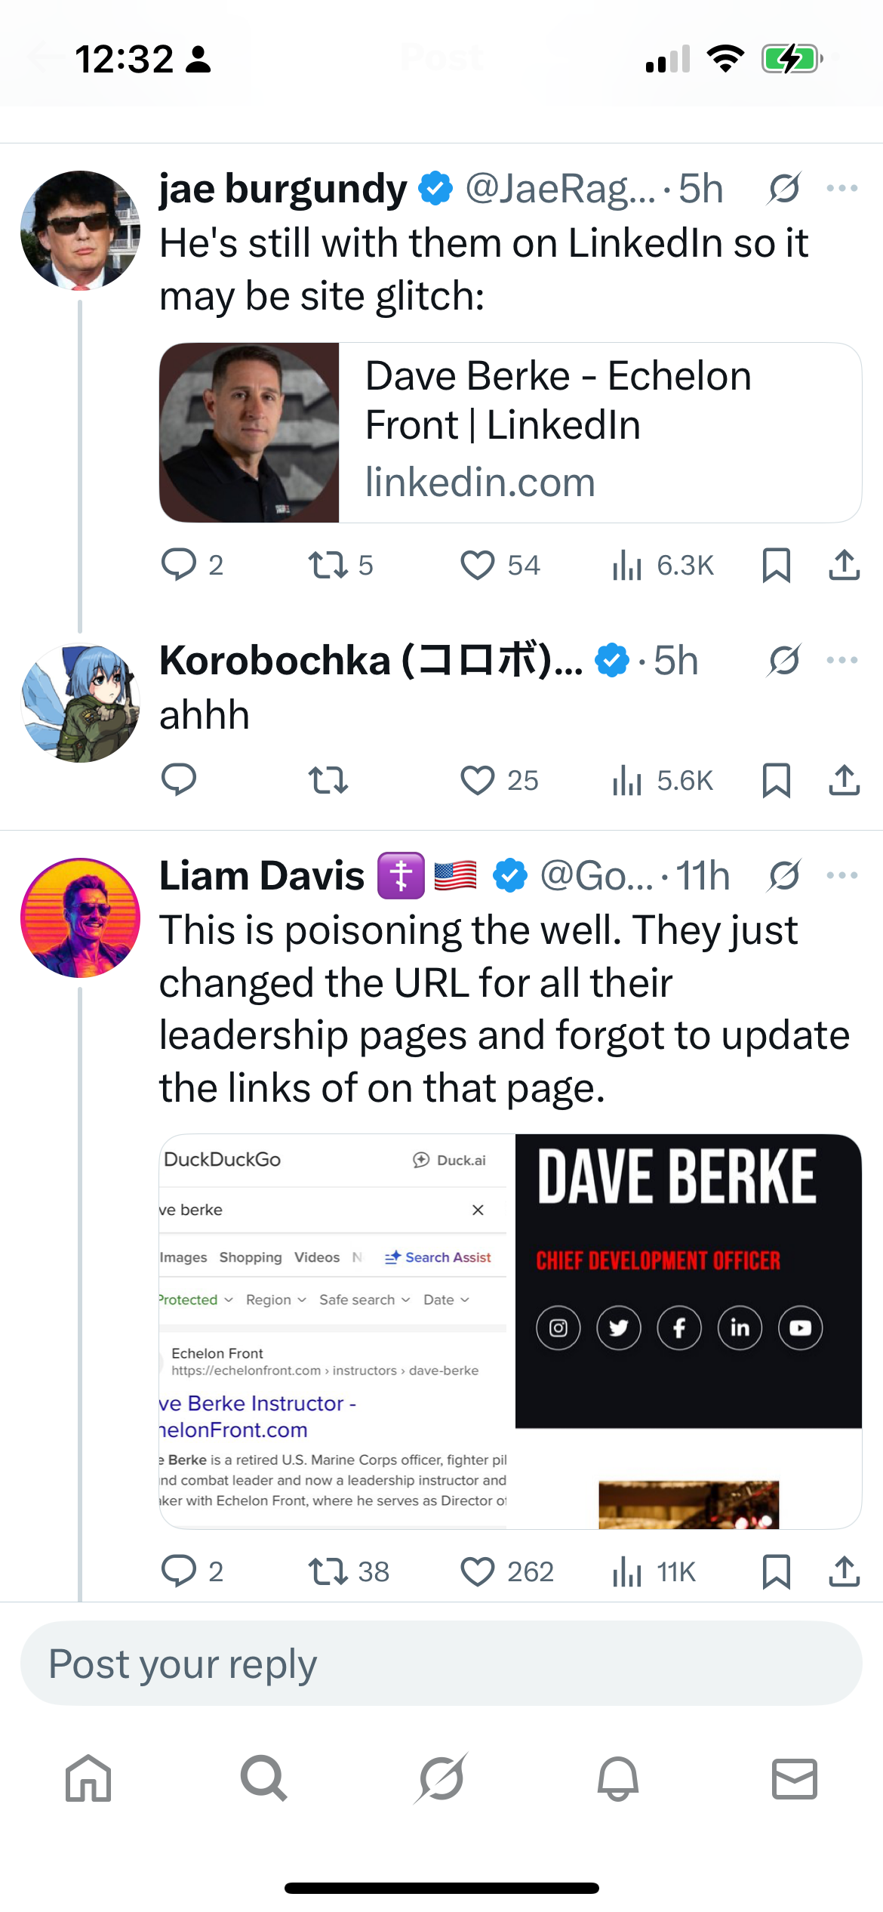The image size is (883, 1912).
Task: Open more options on Korobochka's reply
Action: (842, 660)
